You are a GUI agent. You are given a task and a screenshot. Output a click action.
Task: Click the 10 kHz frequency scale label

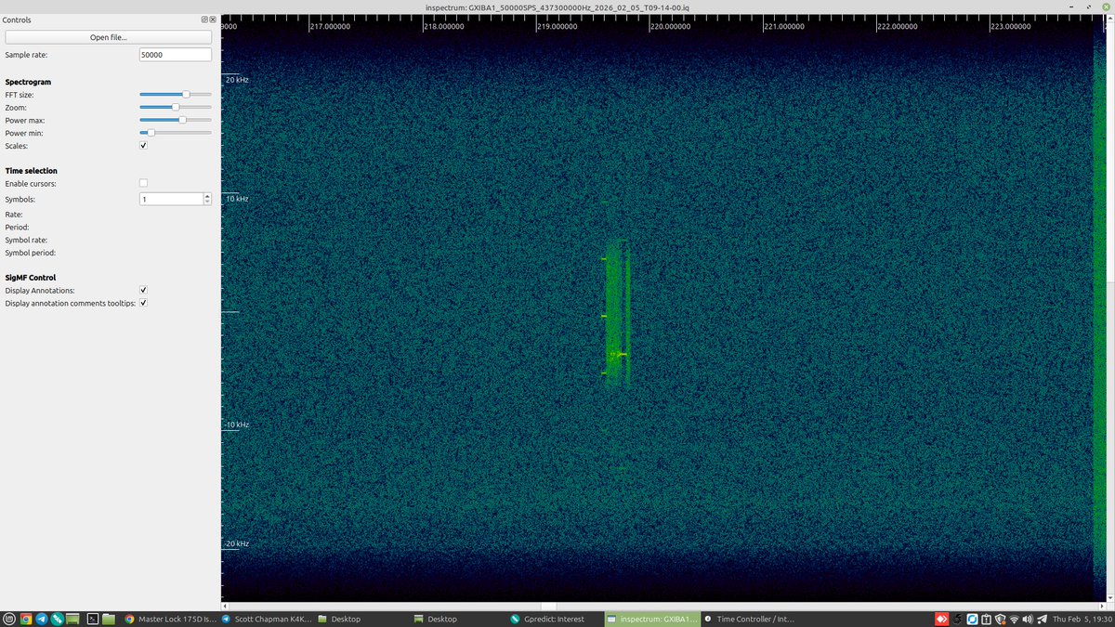pyautogui.click(x=237, y=199)
